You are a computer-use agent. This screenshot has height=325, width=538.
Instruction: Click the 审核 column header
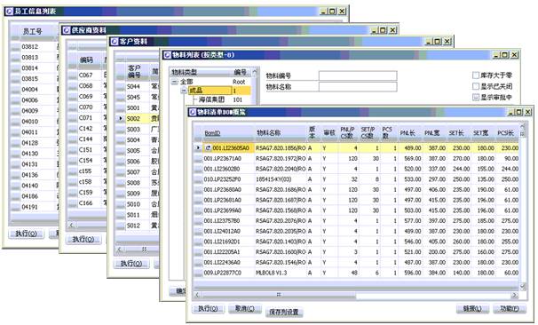(329, 132)
